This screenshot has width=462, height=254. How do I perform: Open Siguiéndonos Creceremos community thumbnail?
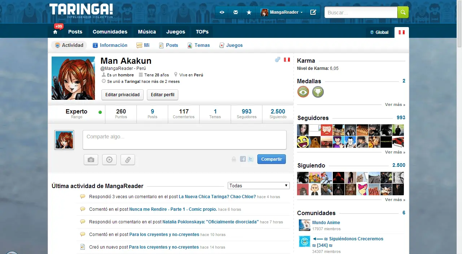point(305,241)
